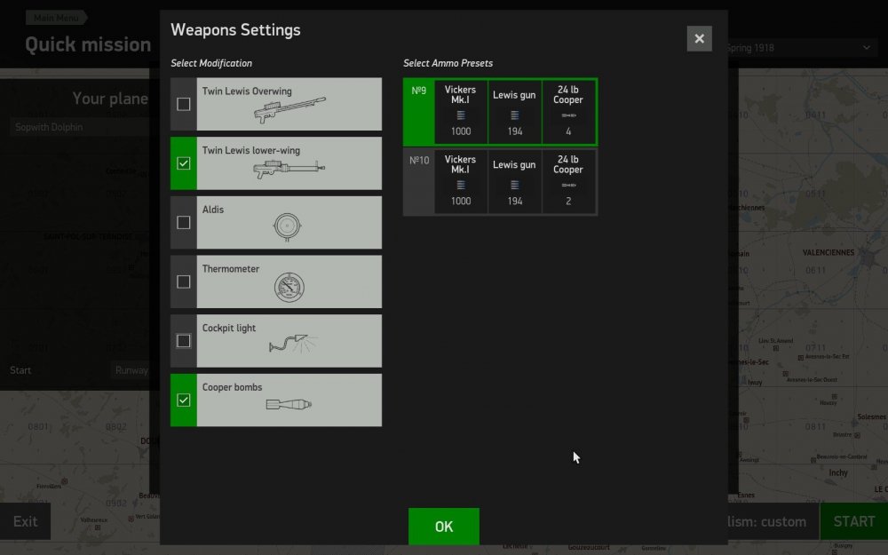Image resolution: width=888 pixels, height=555 pixels.
Task: Click START in the Quick mission window
Action: pyautogui.click(x=854, y=521)
